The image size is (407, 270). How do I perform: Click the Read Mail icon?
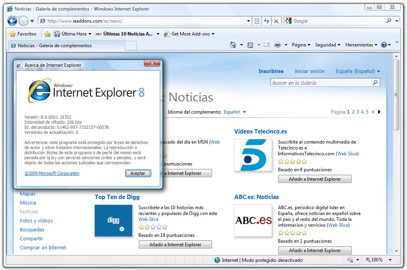267,45
